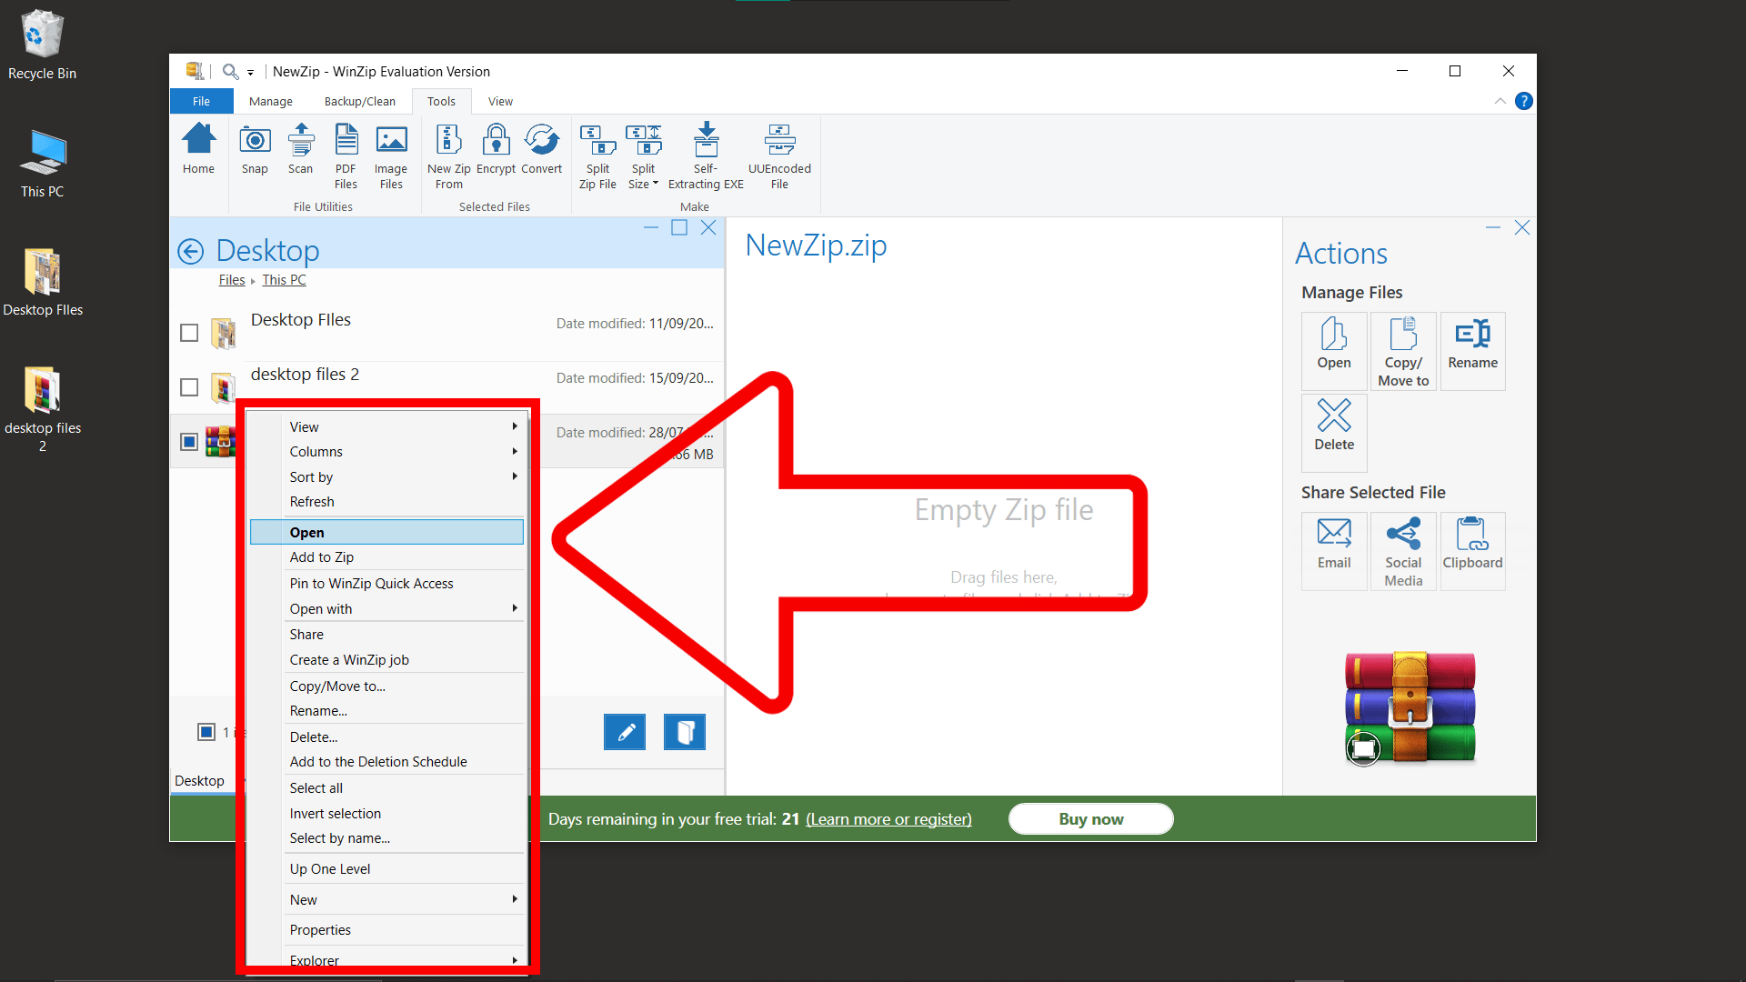Click the Buy now button
Image resolution: width=1746 pixels, height=982 pixels.
tap(1090, 818)
